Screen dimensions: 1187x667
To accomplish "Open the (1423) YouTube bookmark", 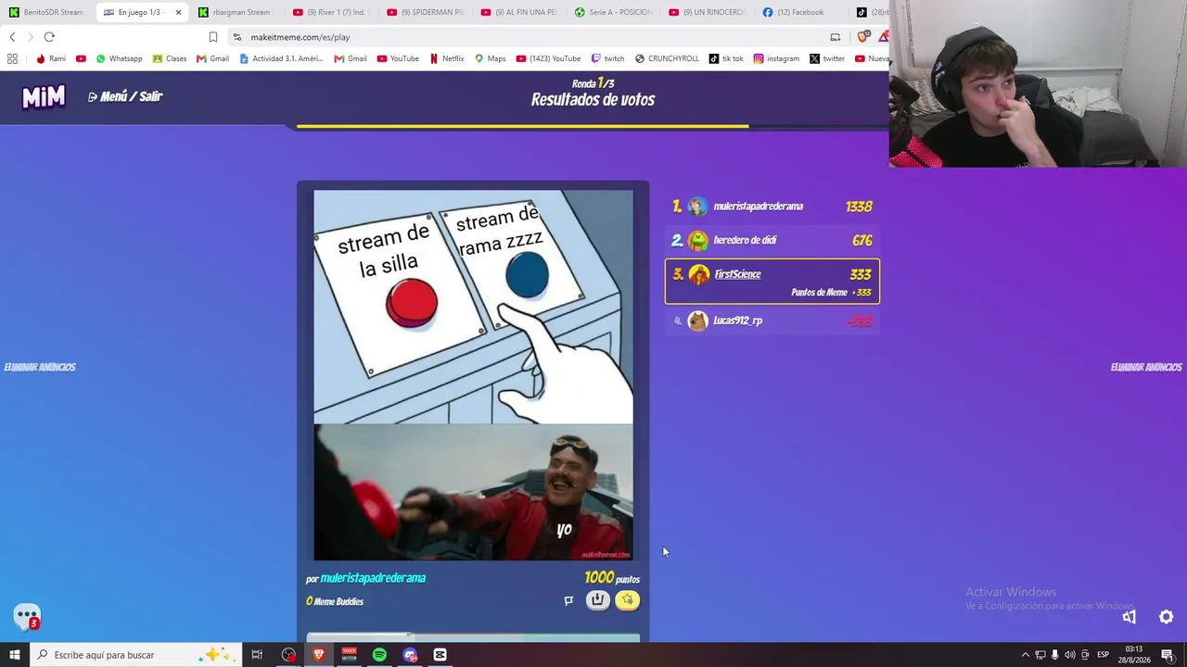I will click(548, 58).
